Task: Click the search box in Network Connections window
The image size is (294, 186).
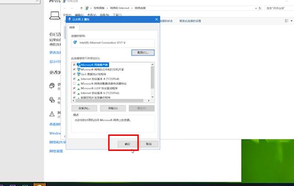Action: (x=279, y=8)
